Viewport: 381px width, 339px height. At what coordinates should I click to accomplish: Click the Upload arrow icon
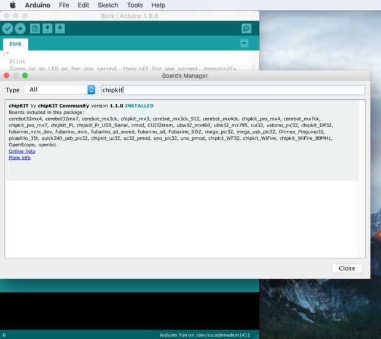[x=20, y=28]
